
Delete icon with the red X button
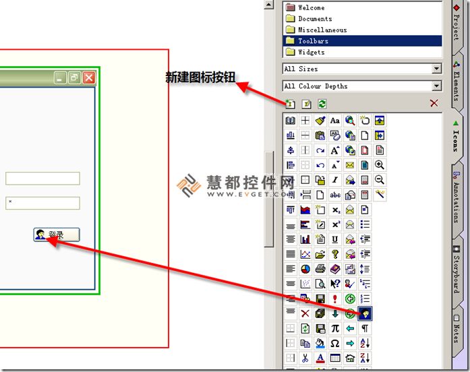tap(434, 103)
